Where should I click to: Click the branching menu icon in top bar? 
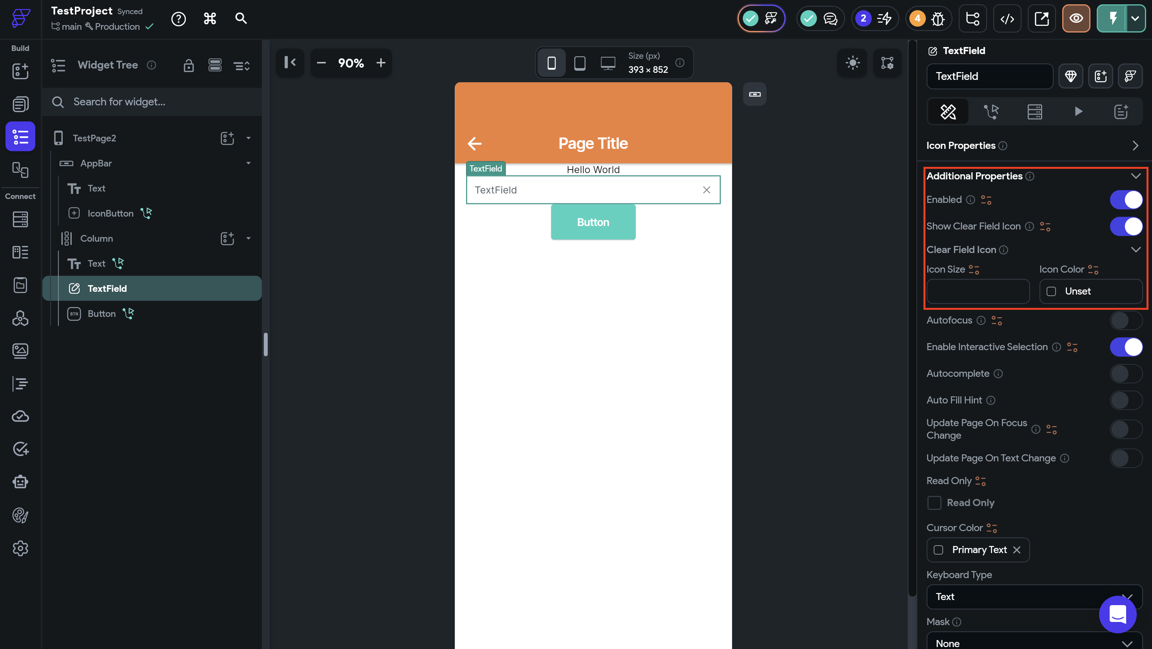coord(972,19)
